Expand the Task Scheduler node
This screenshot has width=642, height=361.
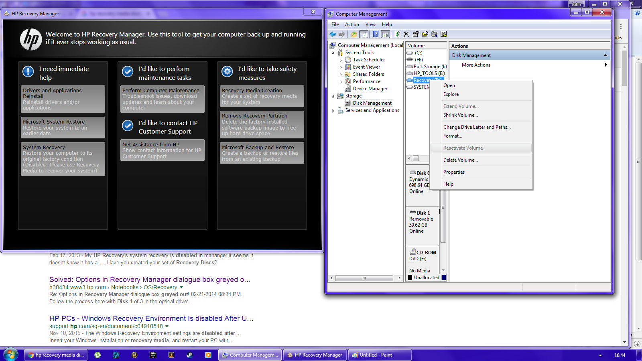[x=341, y=60]
